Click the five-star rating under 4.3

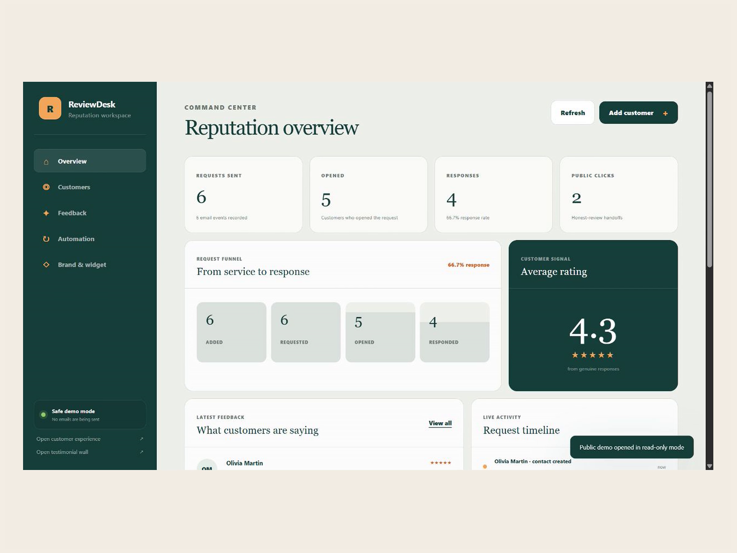coord(592,355)
